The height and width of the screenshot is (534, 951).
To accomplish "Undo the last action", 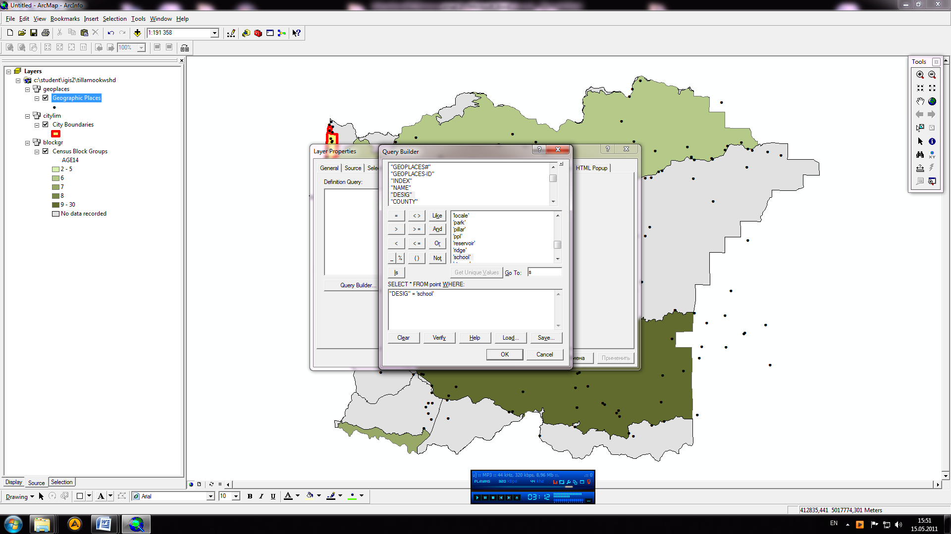I will point(111,33).
